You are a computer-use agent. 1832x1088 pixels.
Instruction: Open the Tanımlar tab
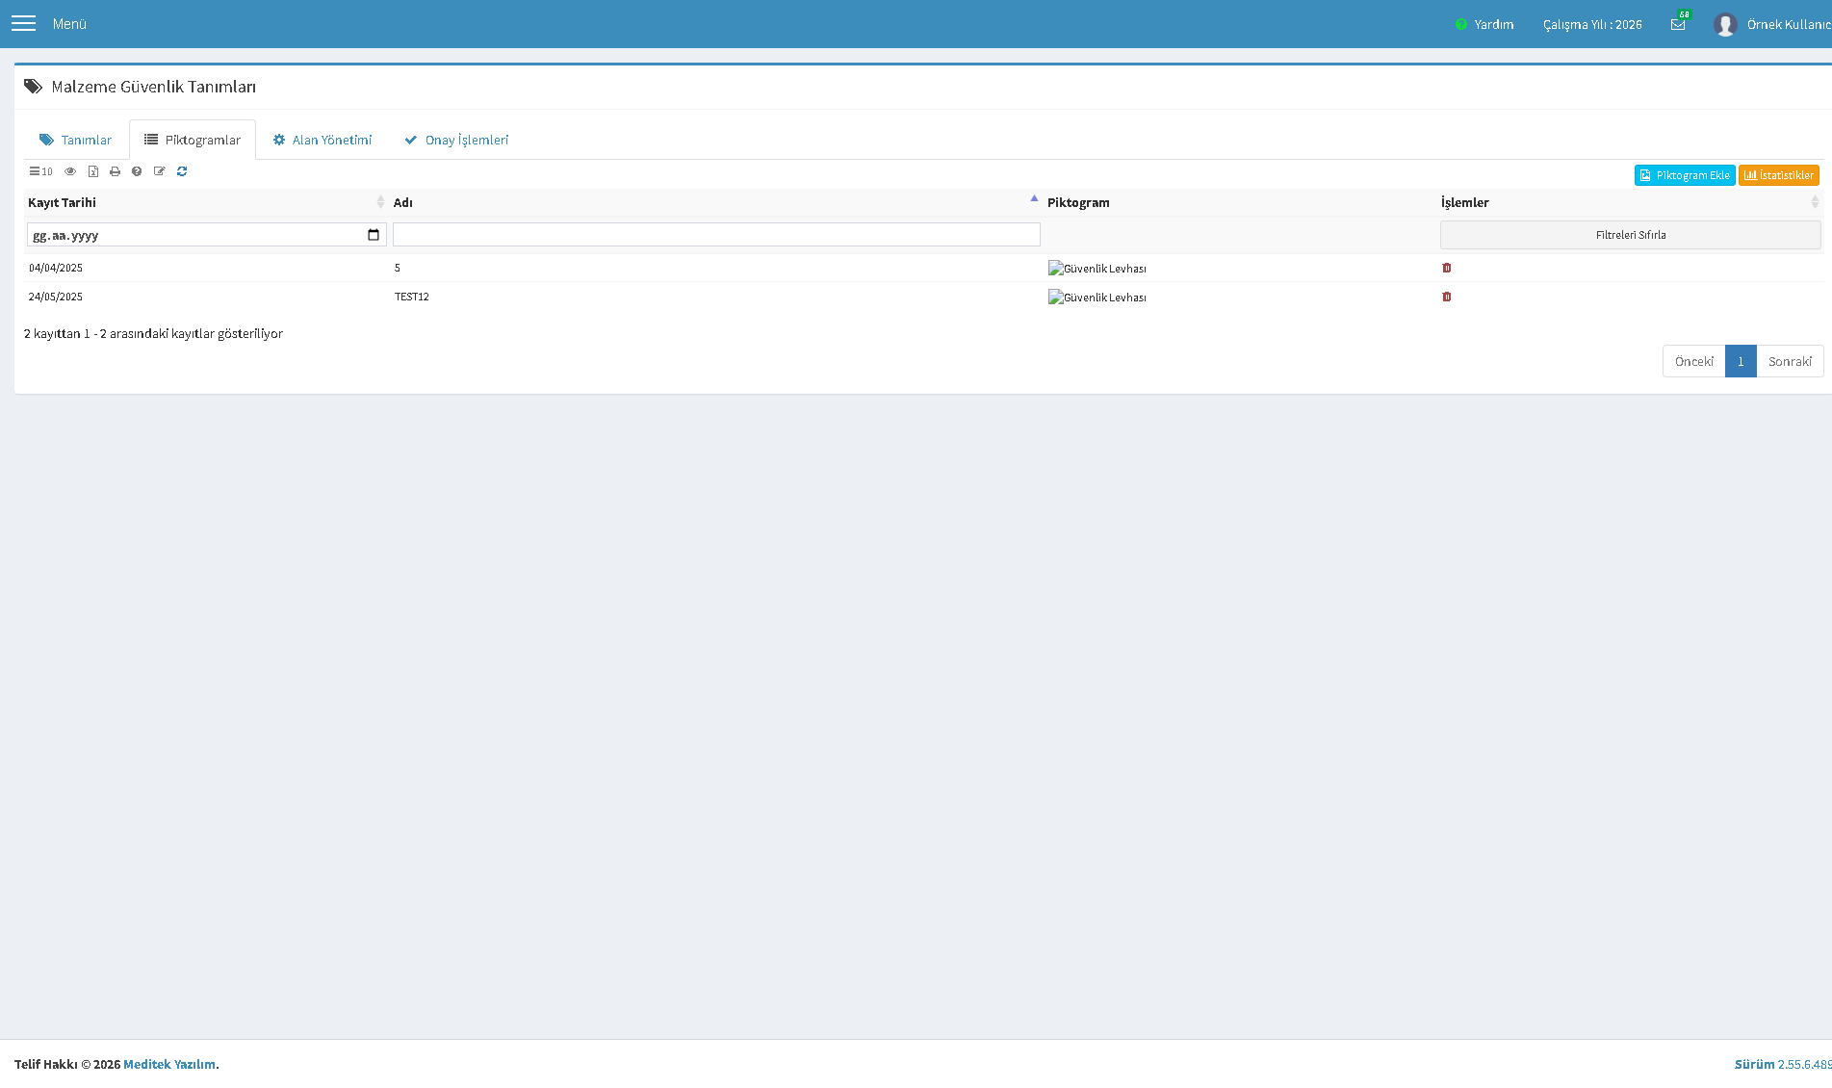(x=76, y=140)
